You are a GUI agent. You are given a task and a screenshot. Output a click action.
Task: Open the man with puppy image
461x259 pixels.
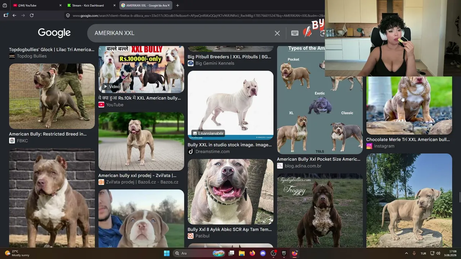[141, 218]
